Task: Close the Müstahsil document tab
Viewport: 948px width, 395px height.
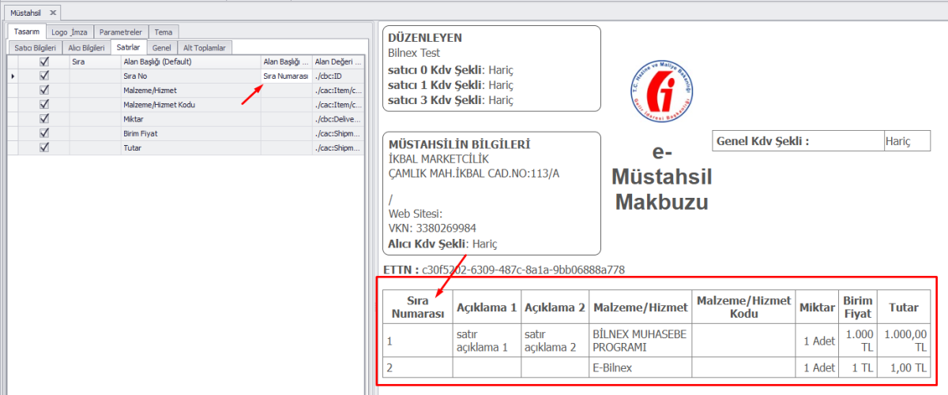Action: tap(53, 13)
